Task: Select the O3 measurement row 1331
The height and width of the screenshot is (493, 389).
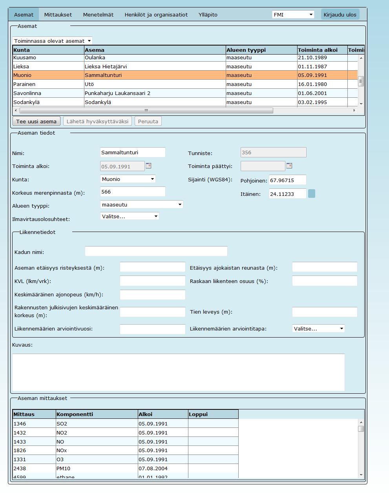Action: [x=126, y=459]
